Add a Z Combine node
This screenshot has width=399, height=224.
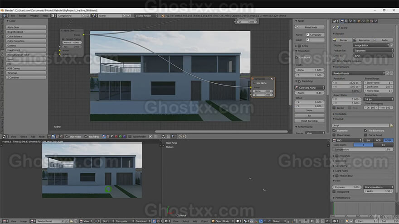26,77
